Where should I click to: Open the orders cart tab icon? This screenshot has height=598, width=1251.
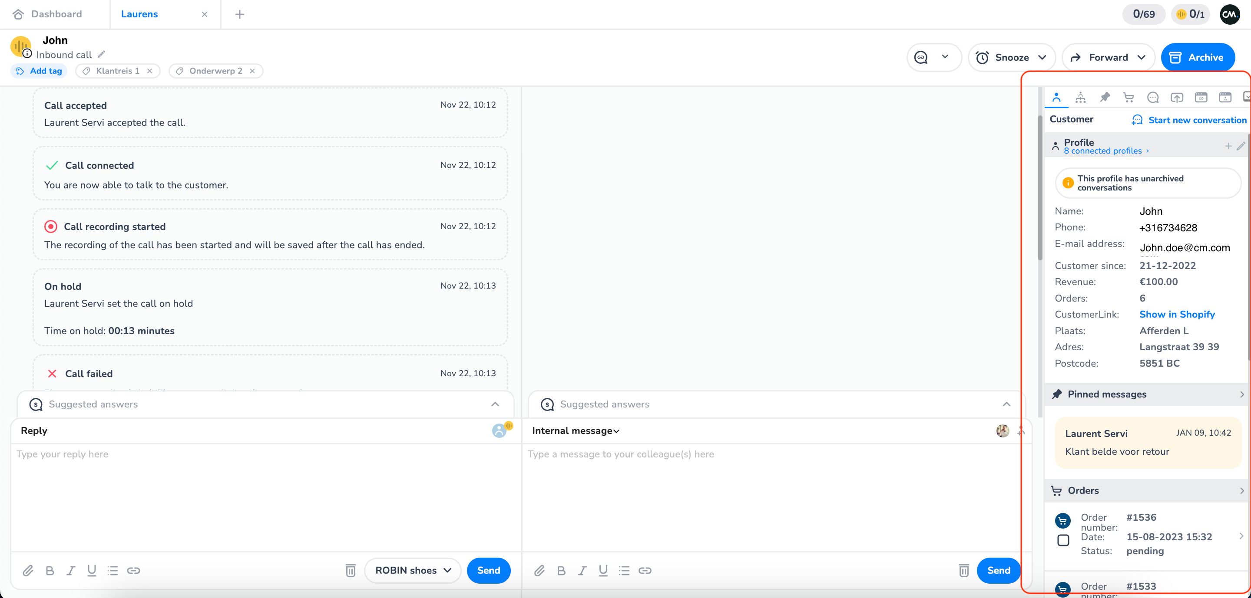pos(1129,98)
